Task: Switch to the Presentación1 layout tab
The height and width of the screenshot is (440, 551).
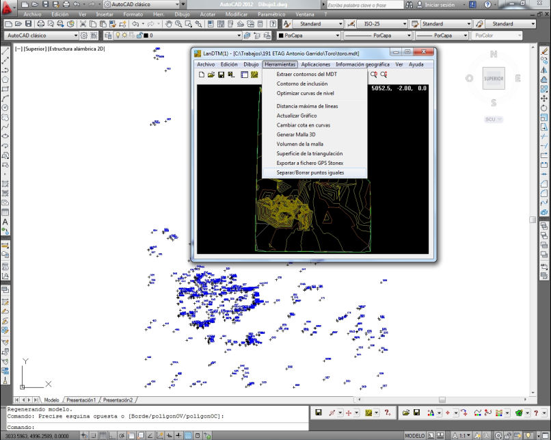Action: (81, 400)
